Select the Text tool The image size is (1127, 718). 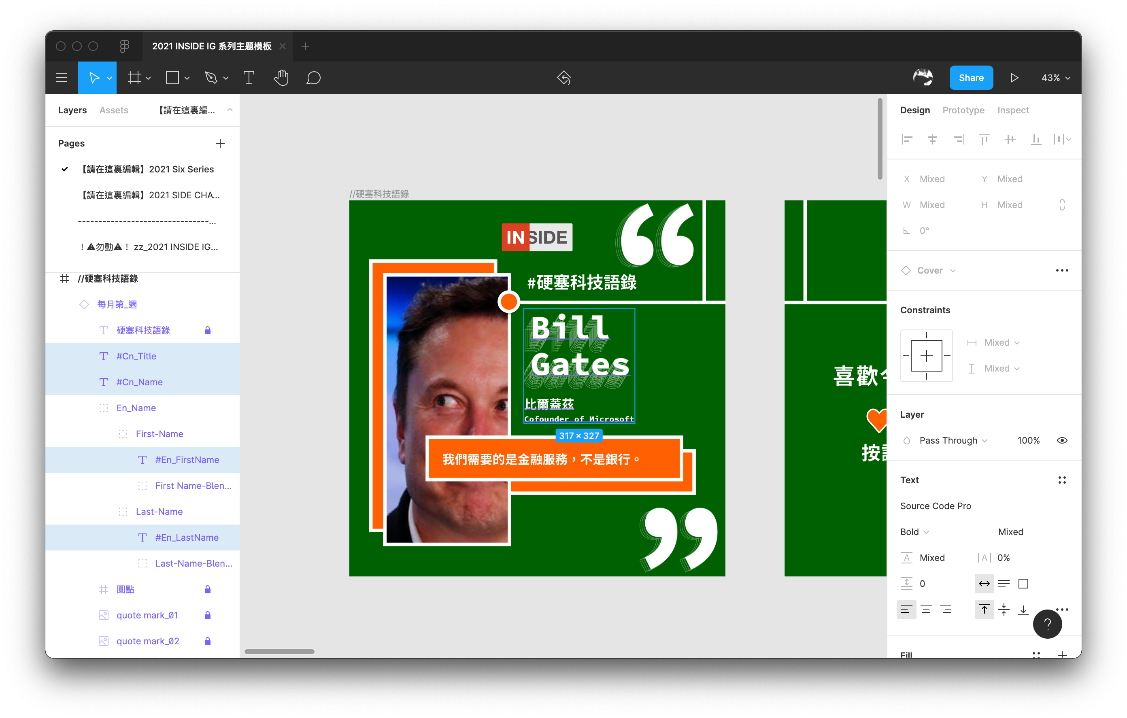(249, 78)
